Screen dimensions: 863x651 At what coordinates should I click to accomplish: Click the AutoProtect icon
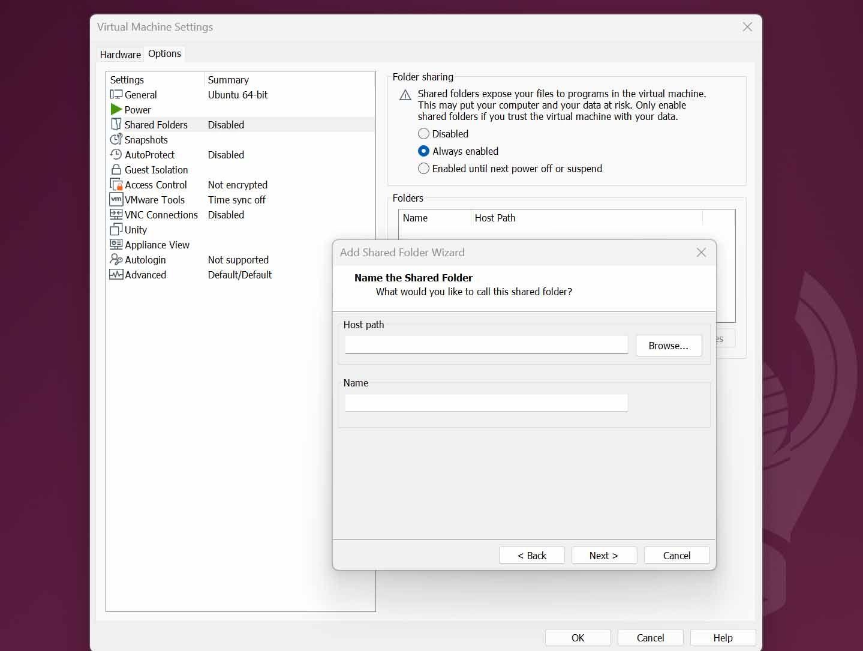coord(116,154)
